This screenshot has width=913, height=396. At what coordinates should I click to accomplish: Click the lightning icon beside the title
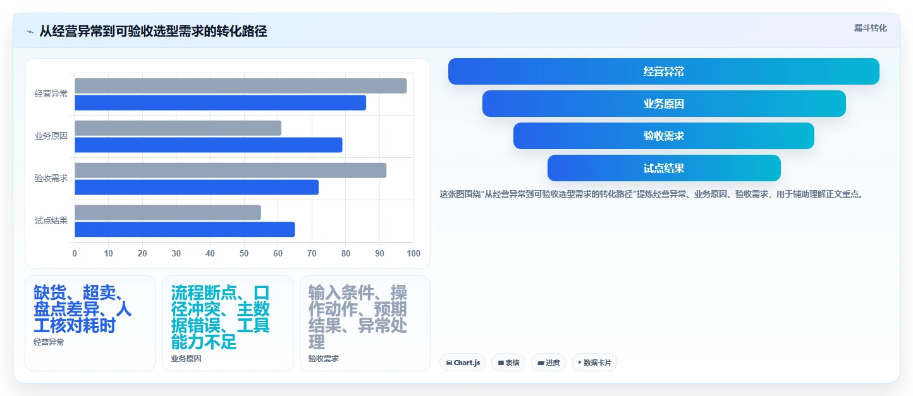pyautogui.click(x=30, y=32)
